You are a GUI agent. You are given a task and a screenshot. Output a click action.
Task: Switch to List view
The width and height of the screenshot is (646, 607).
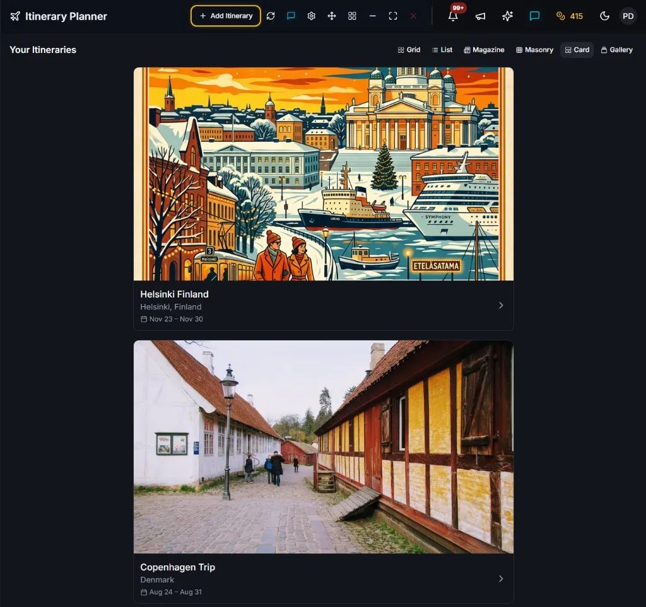442,50
